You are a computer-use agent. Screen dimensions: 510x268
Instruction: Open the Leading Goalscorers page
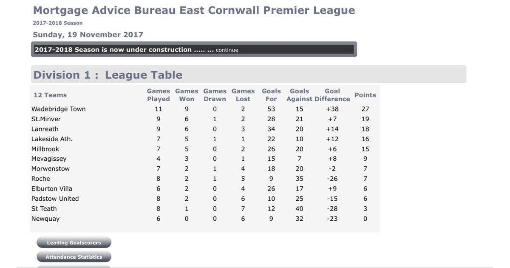[74, 242]
